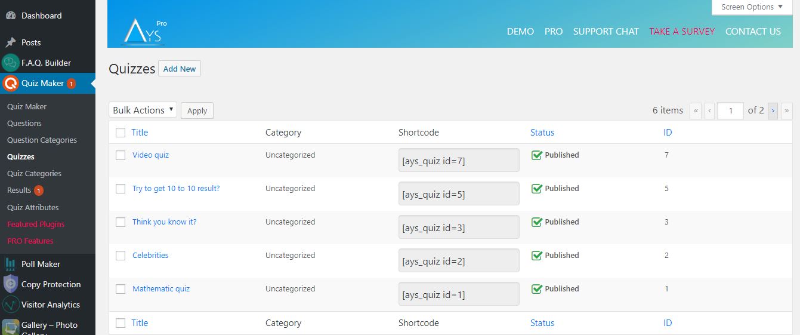Open Poll Maker chart icon
Image resolution: width=800 pixels, height=335 pixels.
pos(11,264)
